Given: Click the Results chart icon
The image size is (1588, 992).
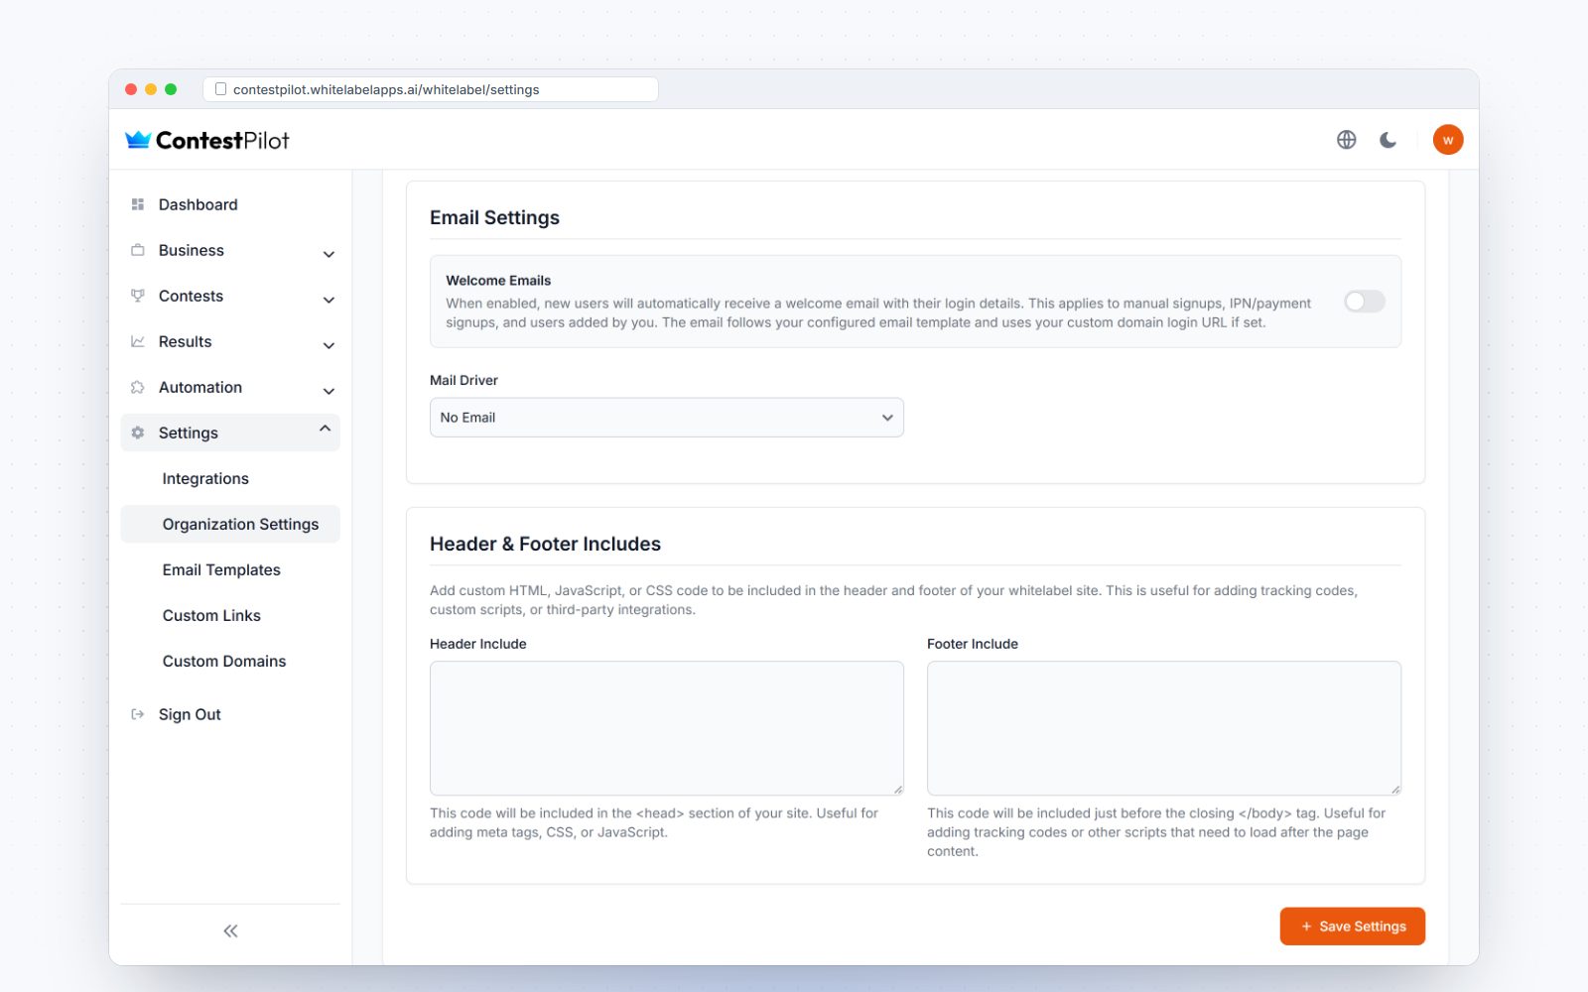Looking at the screenshot, I should coord(138,341).
